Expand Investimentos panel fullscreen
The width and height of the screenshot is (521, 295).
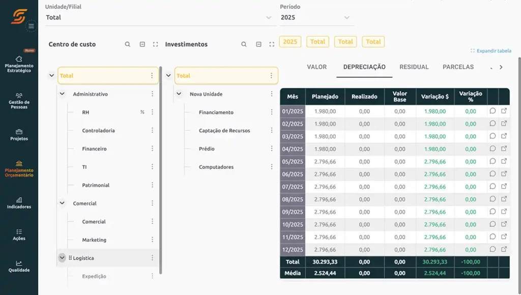click(272, 44)
